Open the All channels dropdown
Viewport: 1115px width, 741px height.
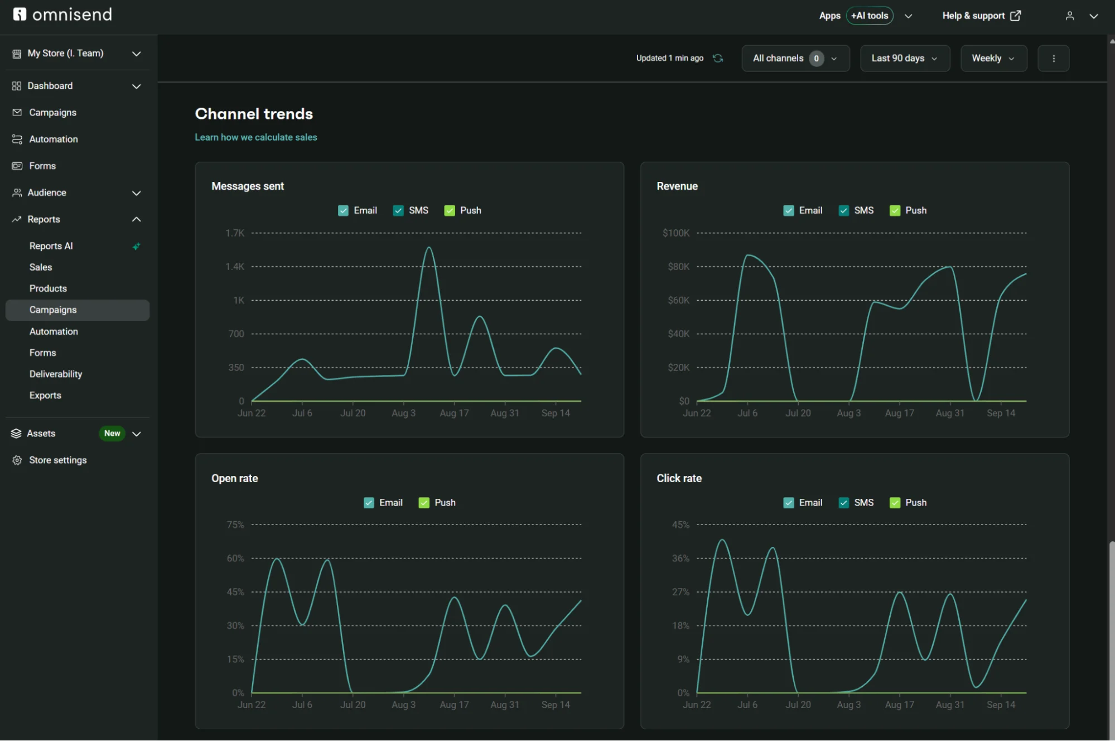coord(795,58)
